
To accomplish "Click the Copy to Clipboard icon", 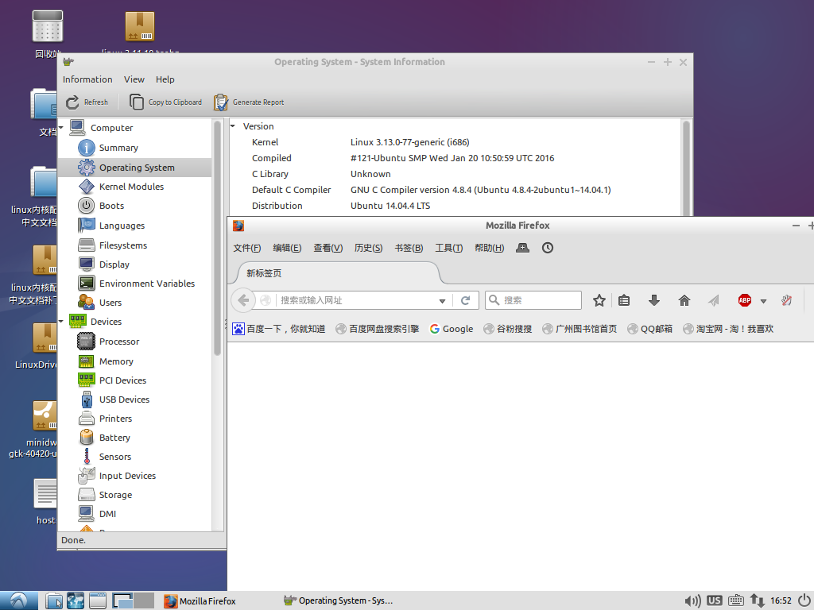I will click(x=137, y=102).
